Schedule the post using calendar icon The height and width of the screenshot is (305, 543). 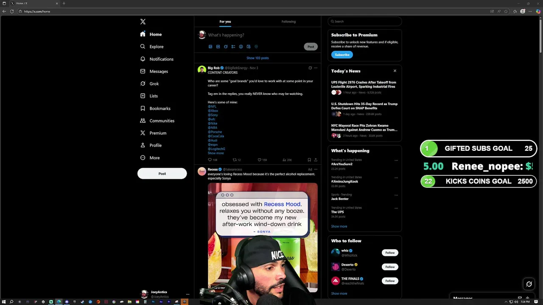248,47
